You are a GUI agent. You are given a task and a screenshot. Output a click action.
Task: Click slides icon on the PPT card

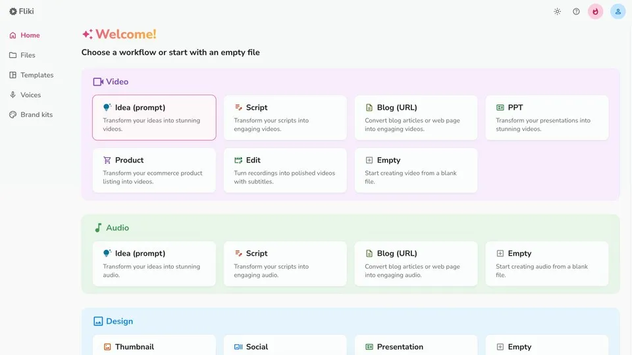click(x=500, y=107)
